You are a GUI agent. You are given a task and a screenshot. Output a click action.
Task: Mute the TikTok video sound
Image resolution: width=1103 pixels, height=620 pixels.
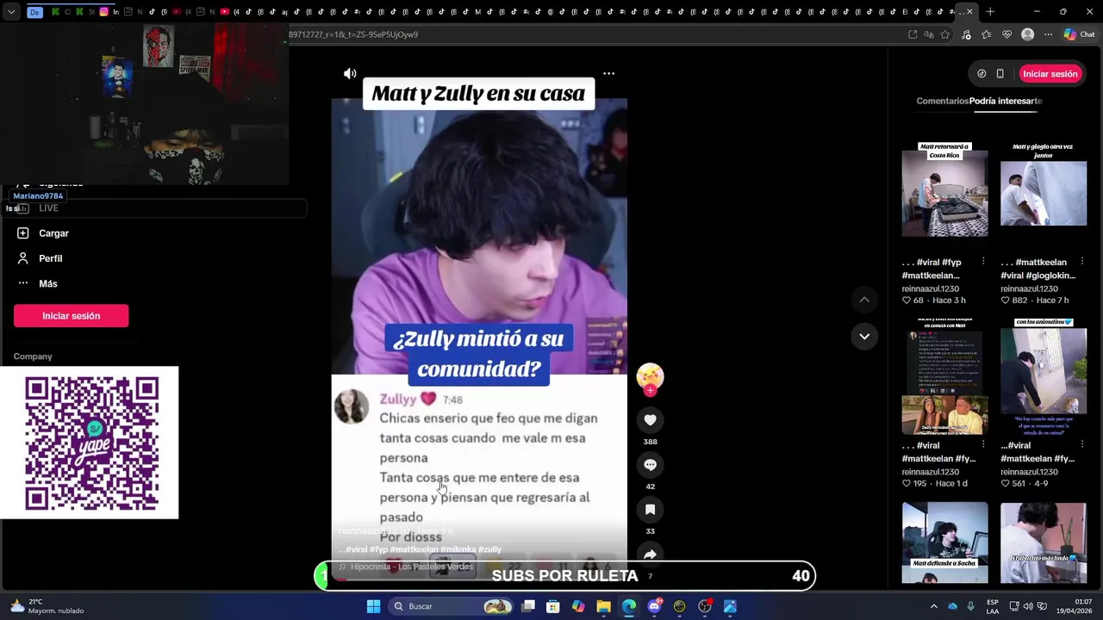click(x=350, y=74)
